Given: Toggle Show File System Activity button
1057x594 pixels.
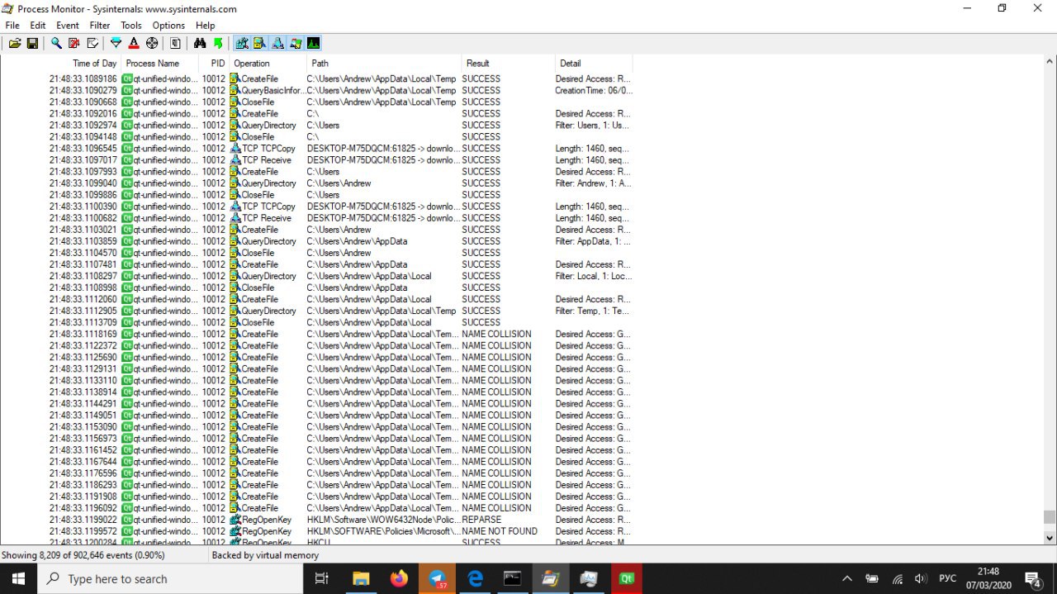Looking at the screenshot, I should [x=259, y=43].
